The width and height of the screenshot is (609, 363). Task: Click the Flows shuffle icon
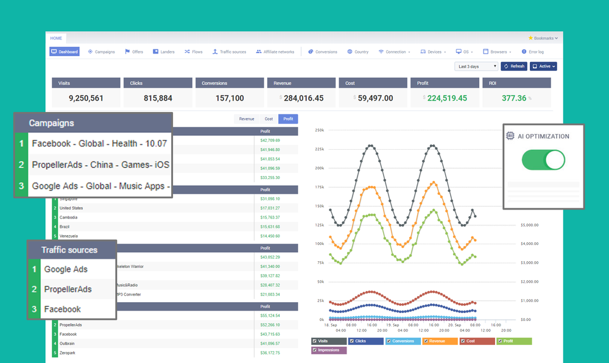(187, 52)
